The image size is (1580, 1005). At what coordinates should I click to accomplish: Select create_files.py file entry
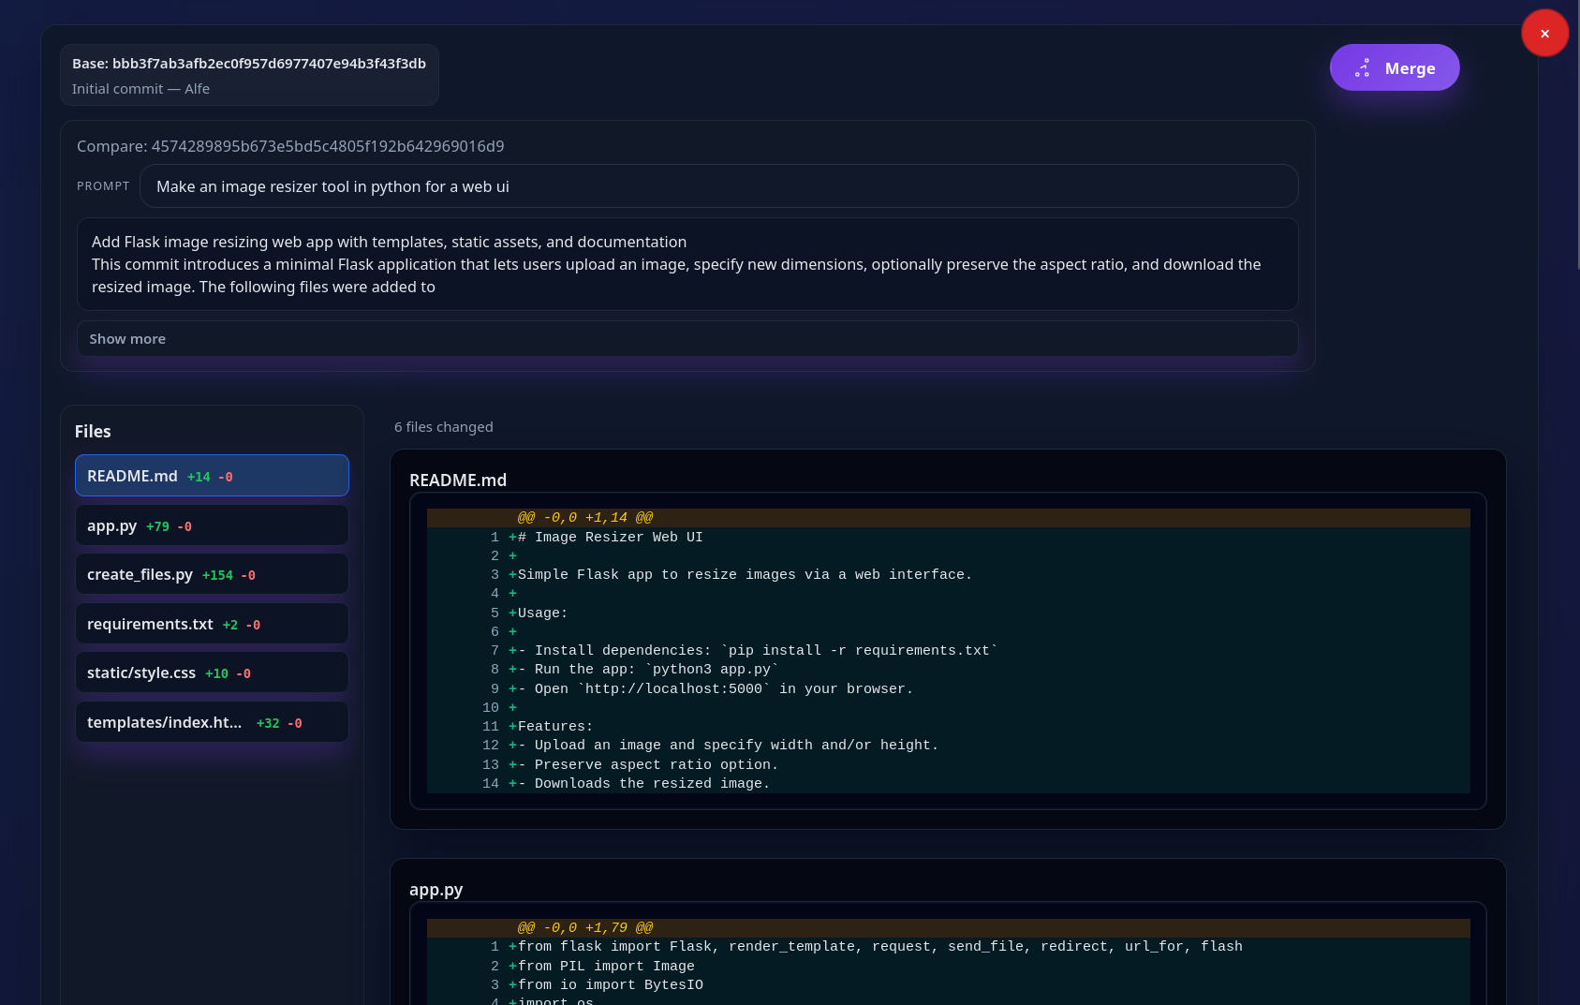click(212, 574)
